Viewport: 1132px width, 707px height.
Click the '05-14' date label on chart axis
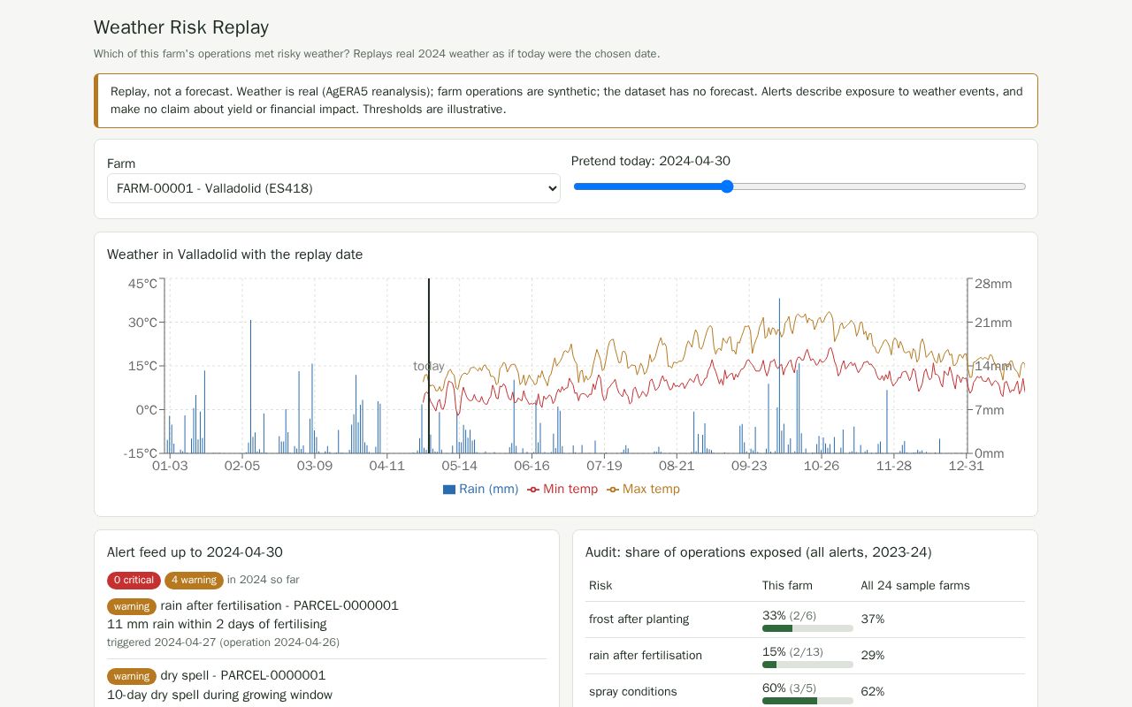point(459,466)
